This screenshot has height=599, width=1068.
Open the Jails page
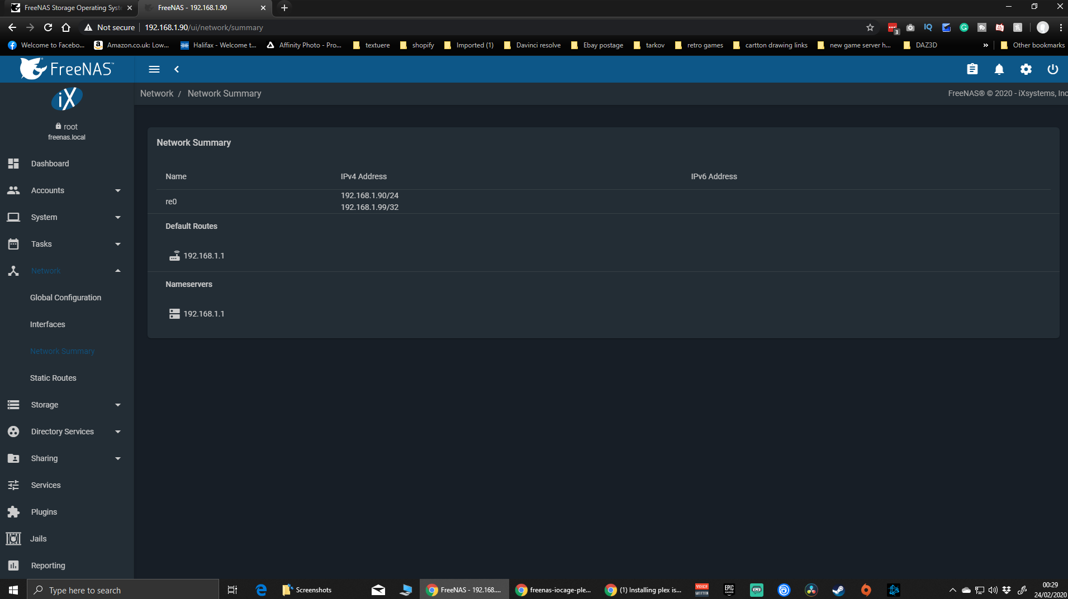tap(38, 539)
